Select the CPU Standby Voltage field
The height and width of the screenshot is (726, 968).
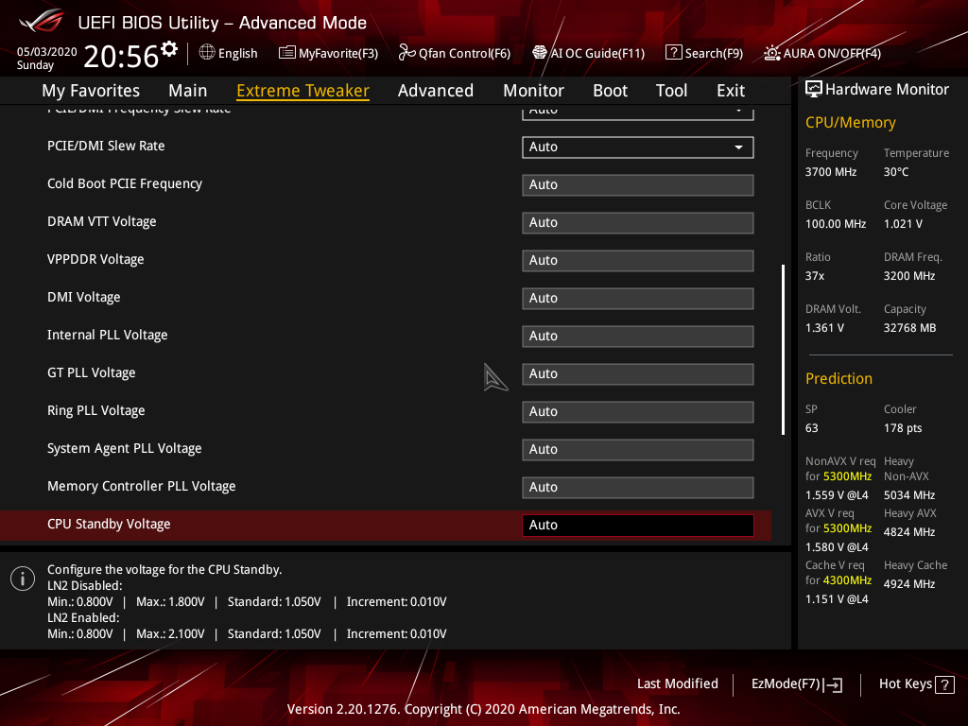(638, 525)
